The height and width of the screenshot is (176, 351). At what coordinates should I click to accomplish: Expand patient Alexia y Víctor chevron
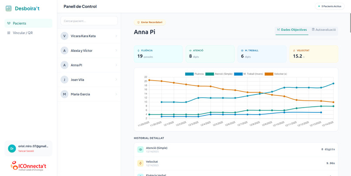[116, 51]
